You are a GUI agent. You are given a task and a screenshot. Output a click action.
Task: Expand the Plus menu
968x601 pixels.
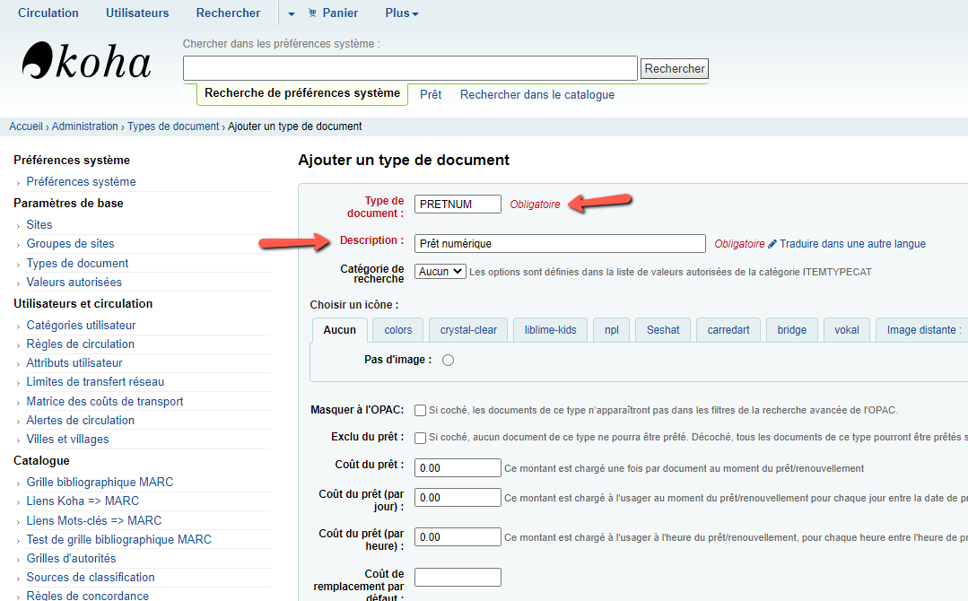tap(402, 13)
